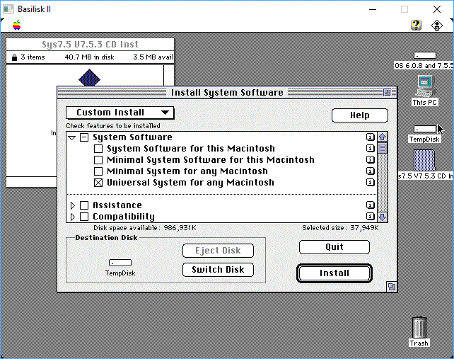Check Minimal System for any Macintosh
The width and height of the screenshot is (454, 359).
pyautogui.click(x=98, y=171)
